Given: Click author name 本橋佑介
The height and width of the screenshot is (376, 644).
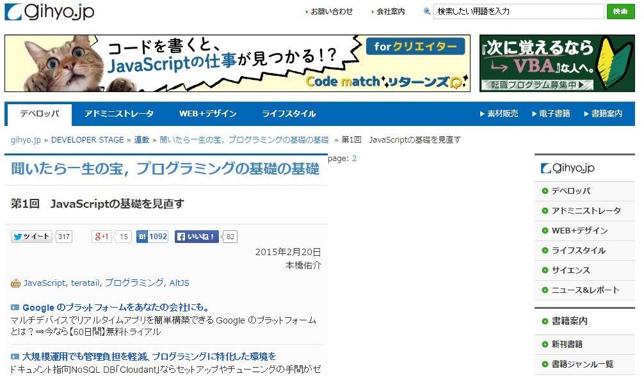Looking at the screenshot, I should tap(303, 265).
